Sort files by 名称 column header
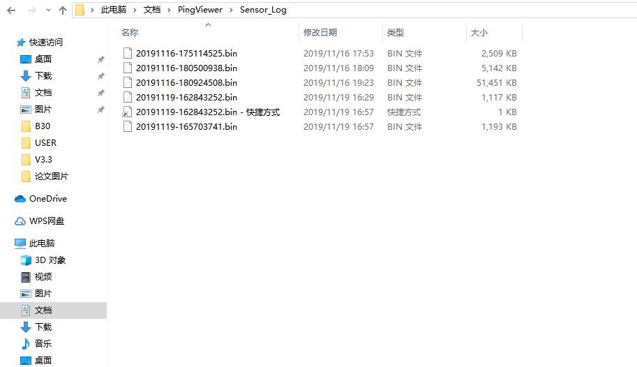 click(130, 33)
